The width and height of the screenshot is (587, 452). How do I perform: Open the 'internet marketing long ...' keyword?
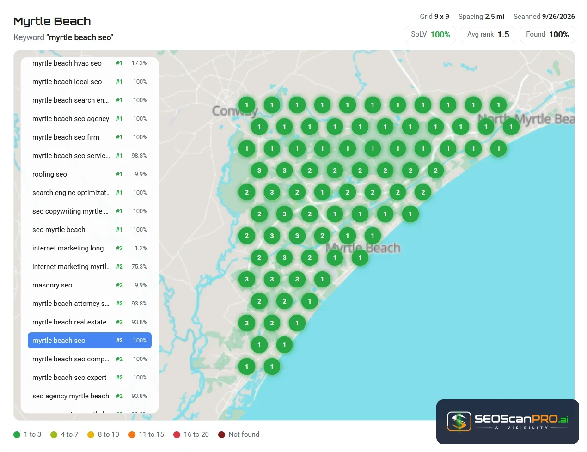pos(90,248)
